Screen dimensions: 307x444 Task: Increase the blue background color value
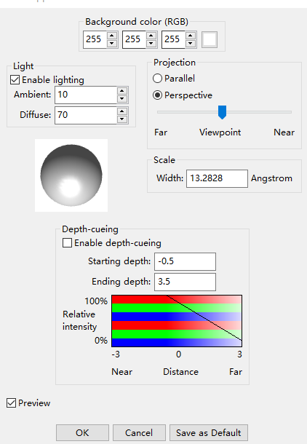click(x=191, y=36)
